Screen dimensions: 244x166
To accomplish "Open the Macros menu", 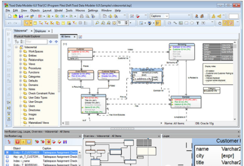I will click(x=80, y=10).
